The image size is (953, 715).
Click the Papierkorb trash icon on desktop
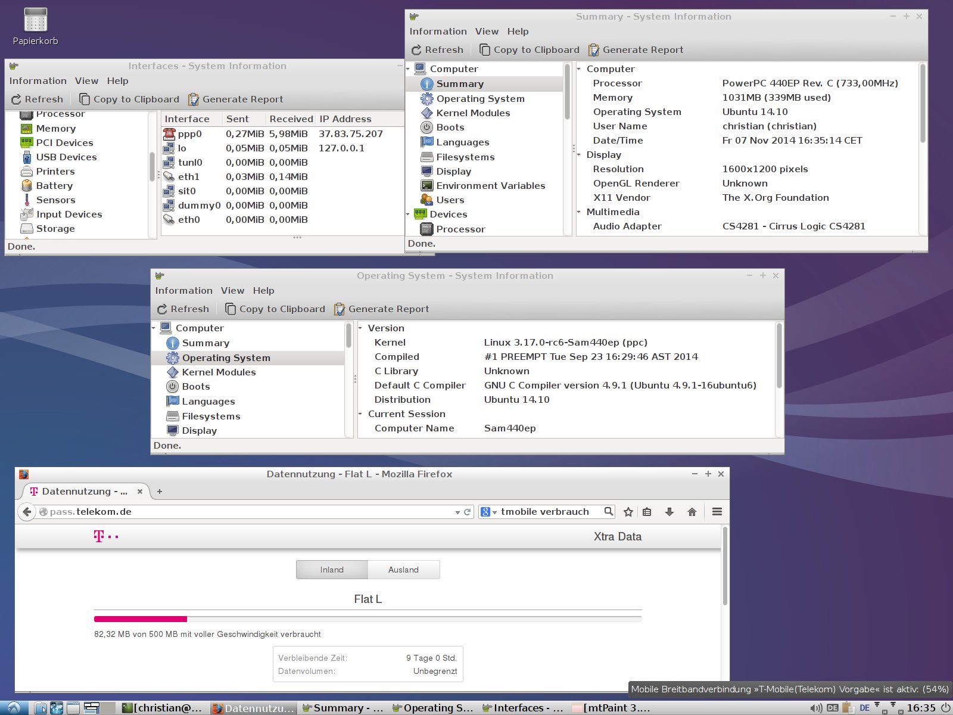tap(35, 21)
